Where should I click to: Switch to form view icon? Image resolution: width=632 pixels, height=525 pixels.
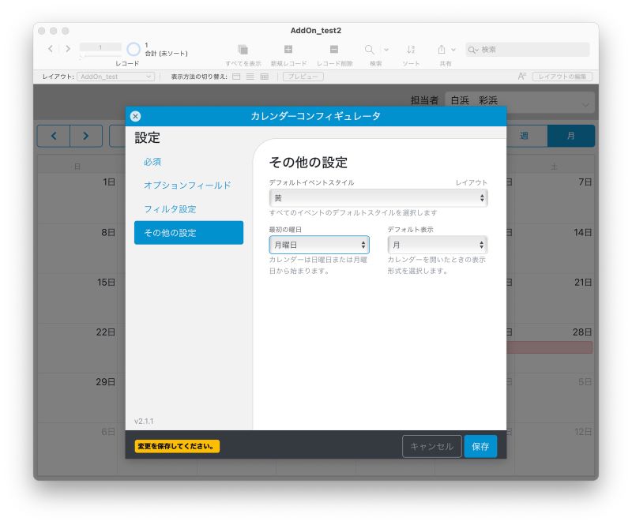236,77
